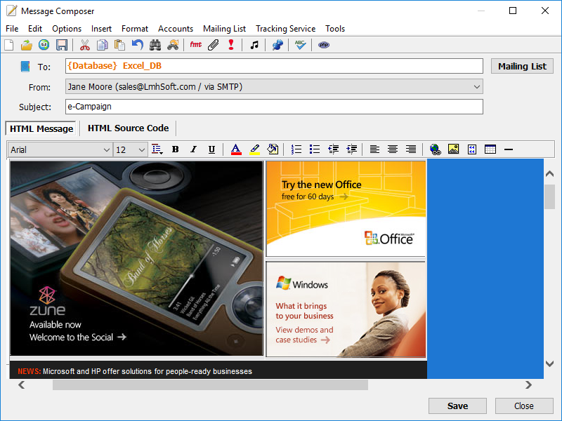
Task: Switch to the HTML Source Code tab
Action: (128, 128)
